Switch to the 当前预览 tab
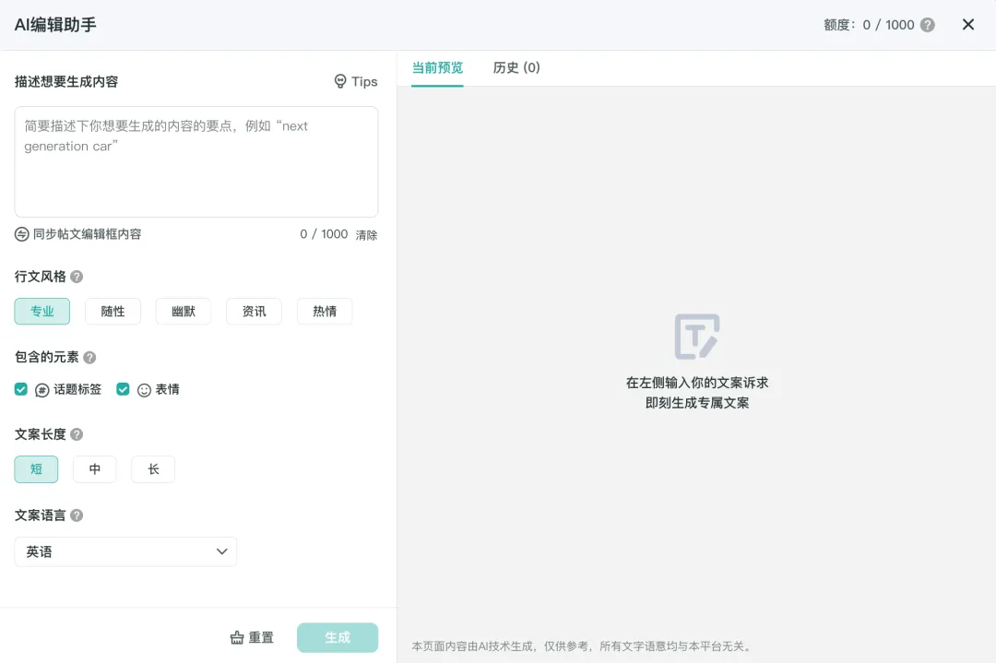Image resolution: width=996 pixels, height=663 pixels. (437, 67)
